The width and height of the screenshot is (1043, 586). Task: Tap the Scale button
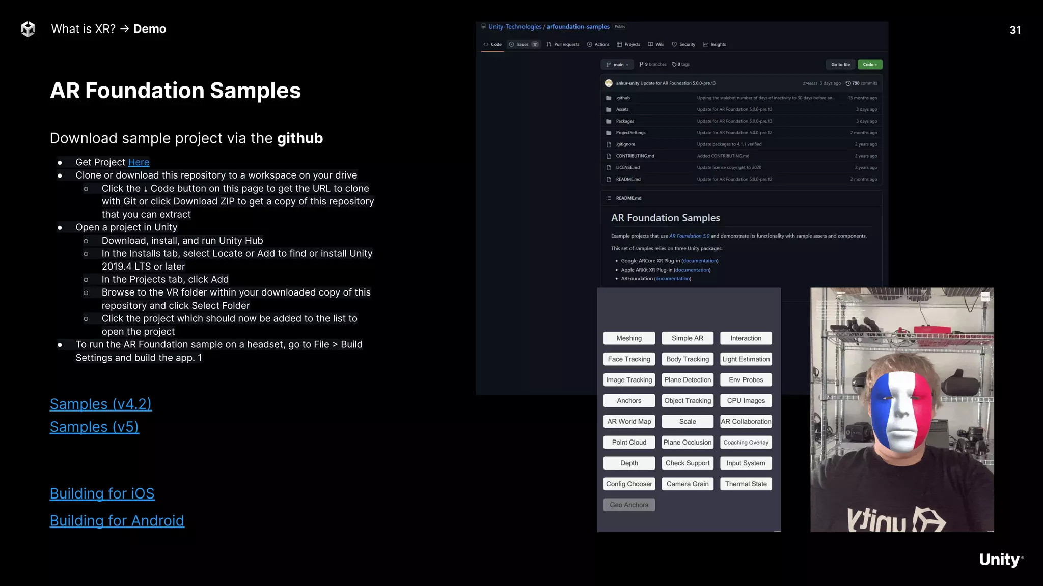[x=688, y=422]
